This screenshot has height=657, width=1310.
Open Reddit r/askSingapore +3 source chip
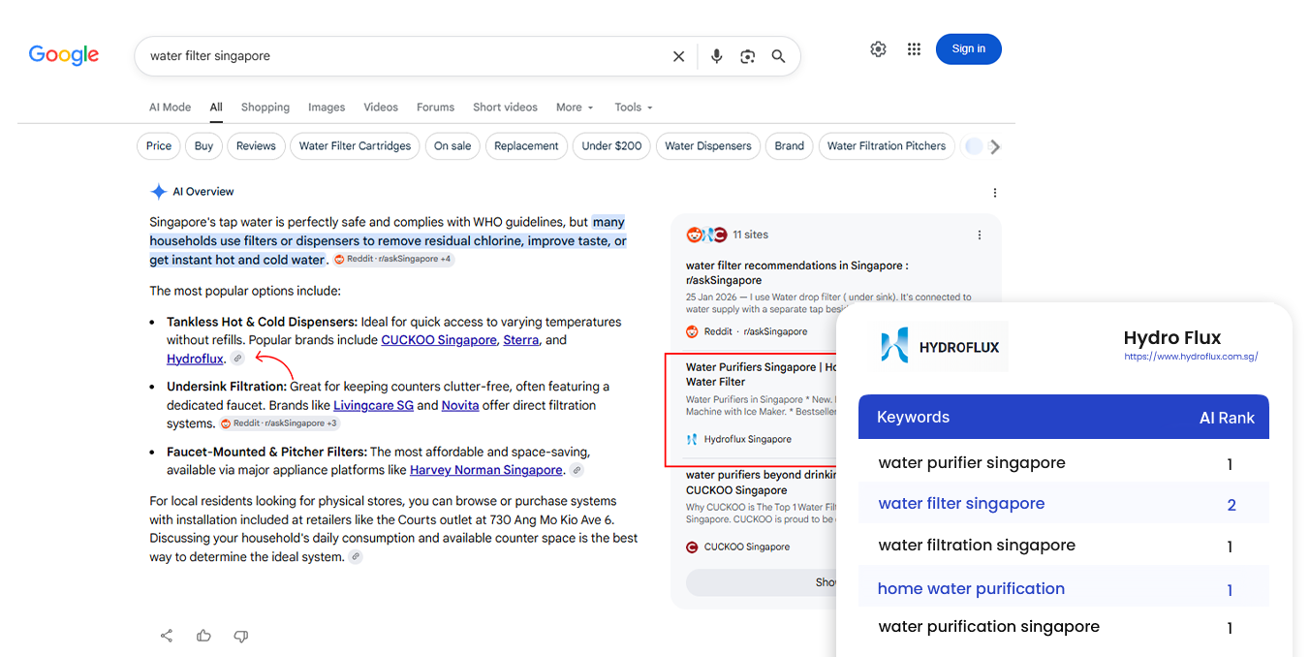pyautogui.click(x=279, y=423)
